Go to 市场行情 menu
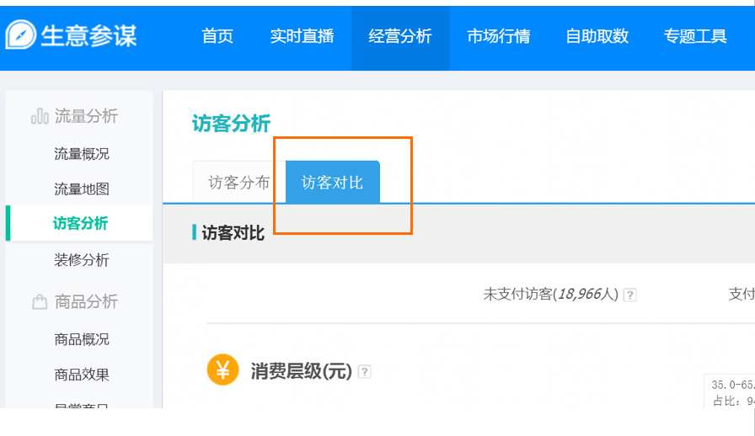Screen dimensions: 755x436 (498, 36)
